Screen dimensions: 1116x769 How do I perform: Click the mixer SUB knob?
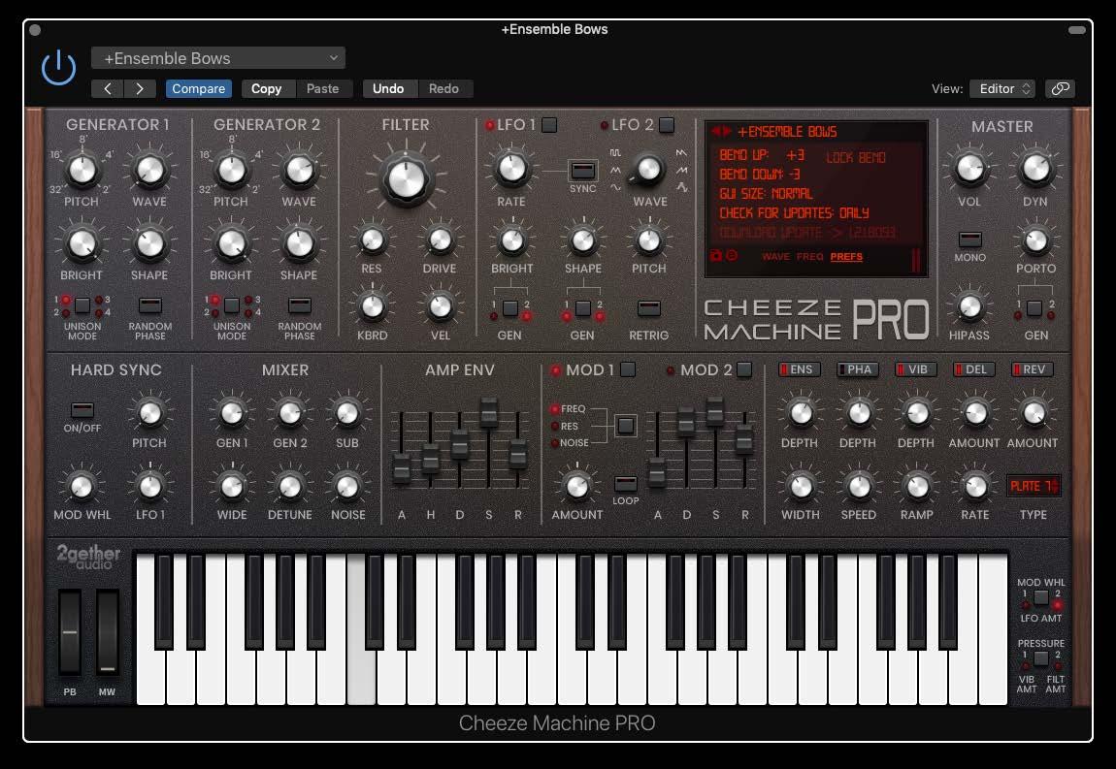[x=346, y=413]
